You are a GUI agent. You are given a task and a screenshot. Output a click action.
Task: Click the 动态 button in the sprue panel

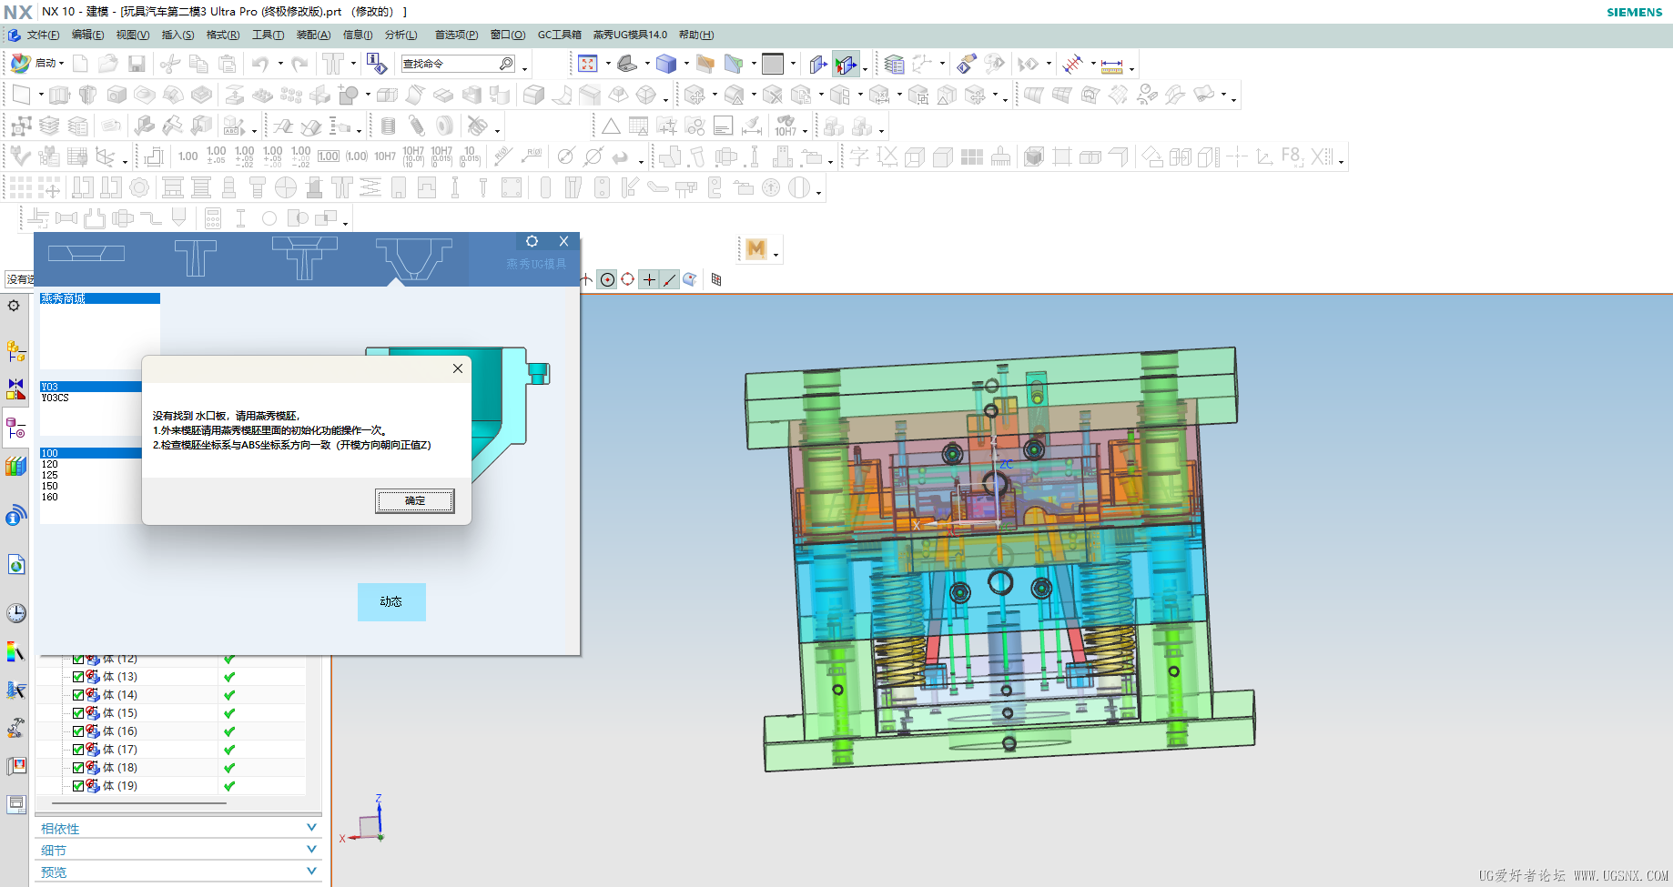391,602
